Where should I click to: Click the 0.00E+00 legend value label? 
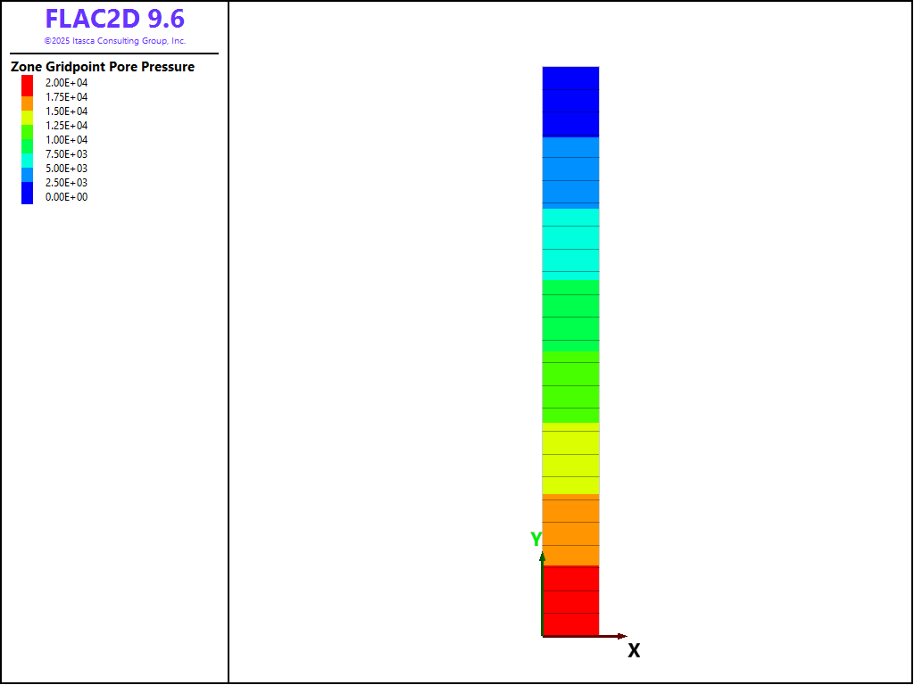point(67,197)
